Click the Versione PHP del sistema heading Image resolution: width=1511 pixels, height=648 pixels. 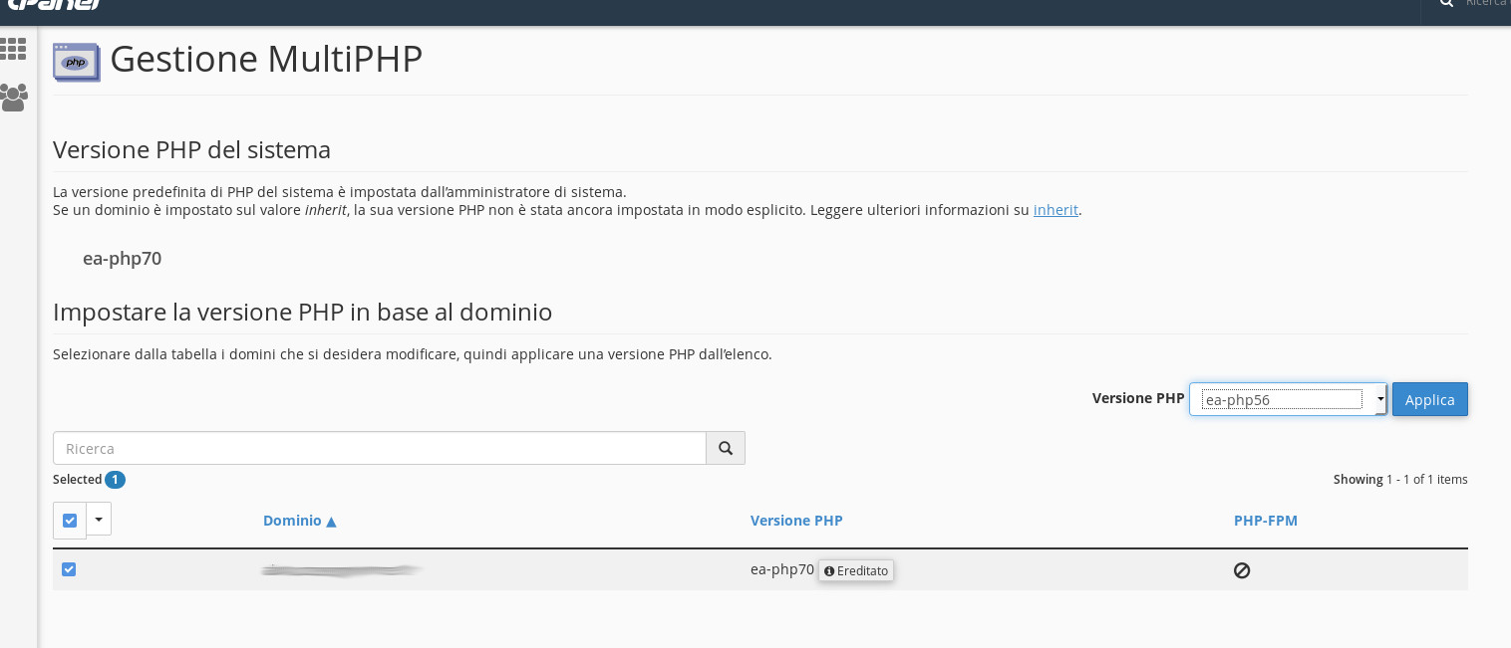tap(191, 150)
